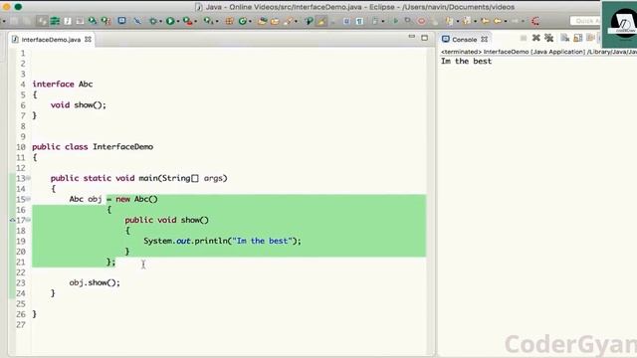637x358 pixels.
Task: Open the Back navigation history dropdown
Action: [x=506, y=21]
